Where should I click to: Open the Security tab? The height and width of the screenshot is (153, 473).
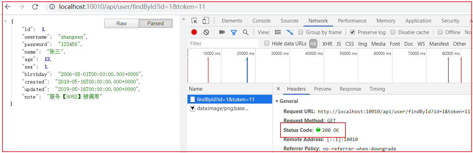point(450,21)
